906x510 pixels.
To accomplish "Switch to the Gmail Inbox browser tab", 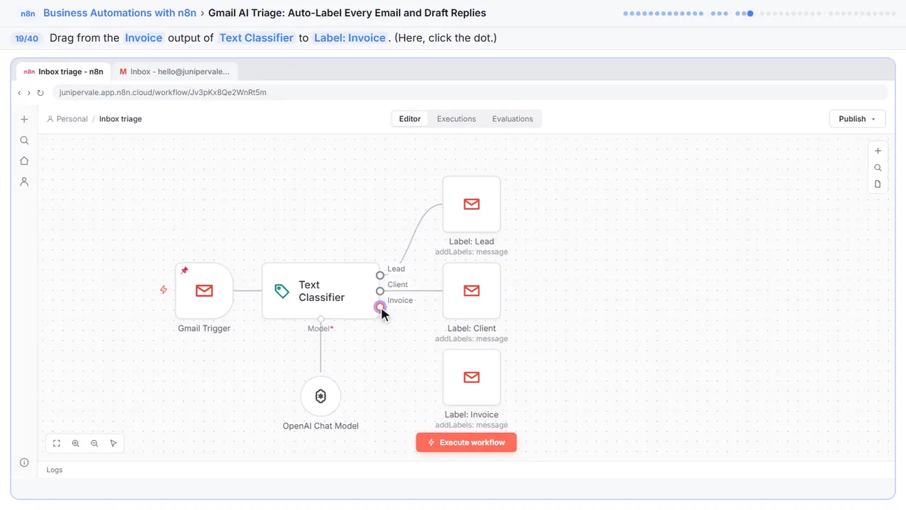I will coord(175,72).
